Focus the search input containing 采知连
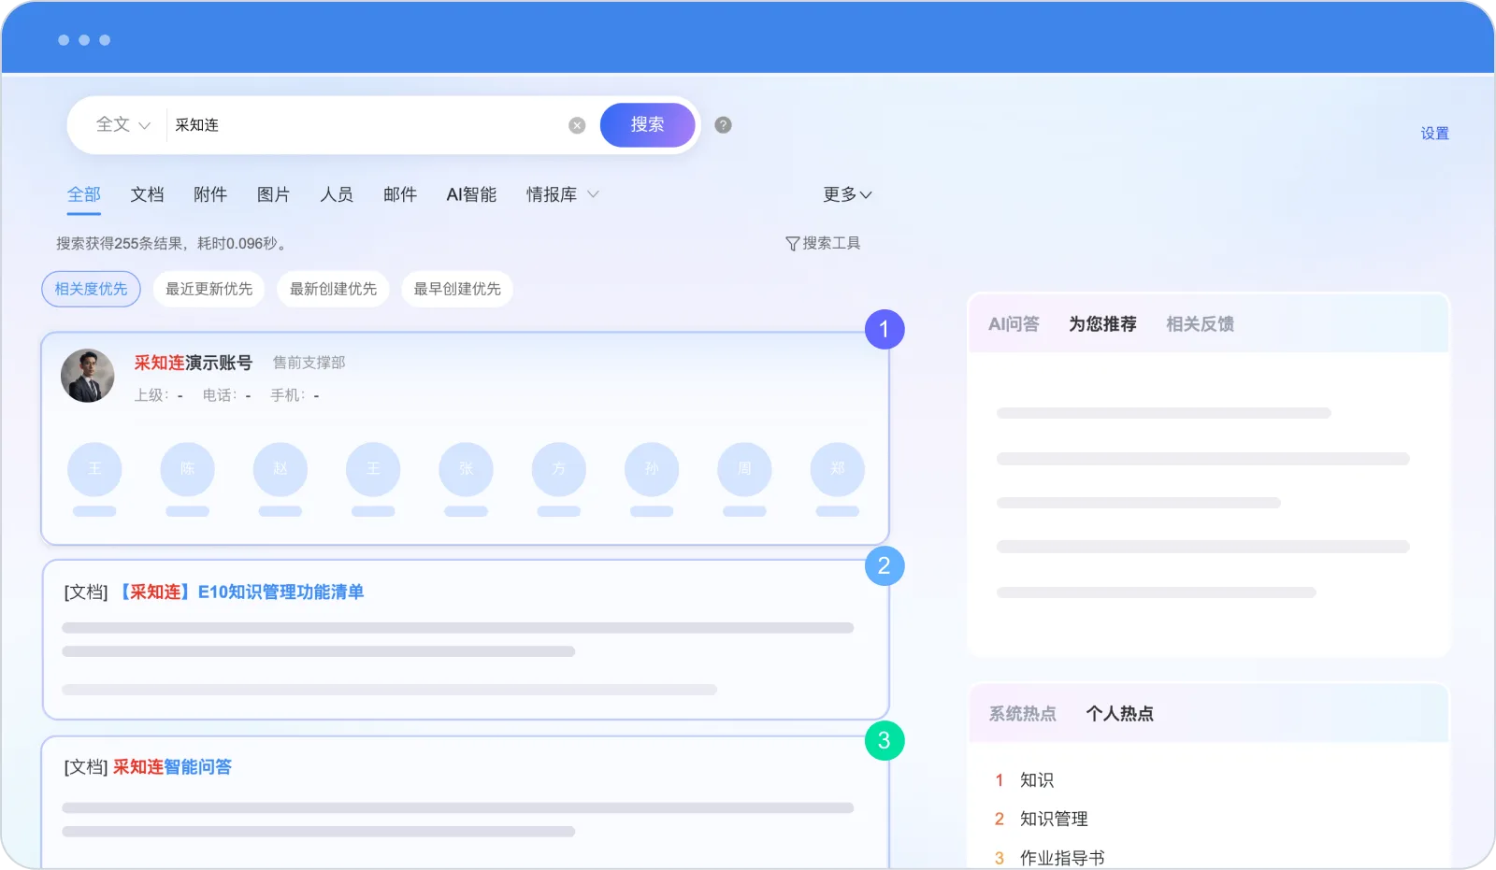 click(x=367, y=125)
